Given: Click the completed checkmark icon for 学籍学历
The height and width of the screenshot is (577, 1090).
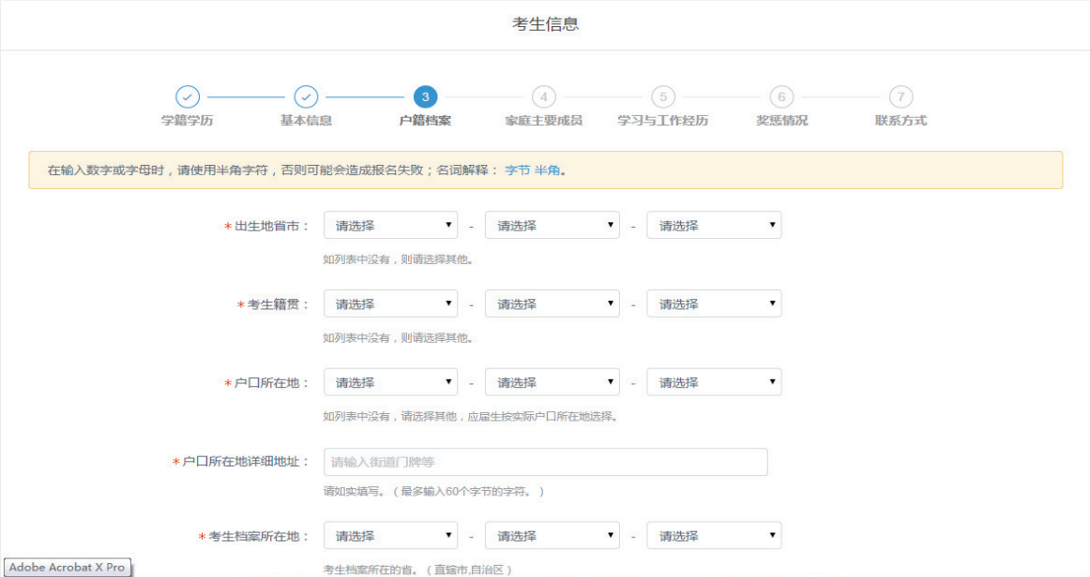Looking at the screenshot, I should (186, 96).
